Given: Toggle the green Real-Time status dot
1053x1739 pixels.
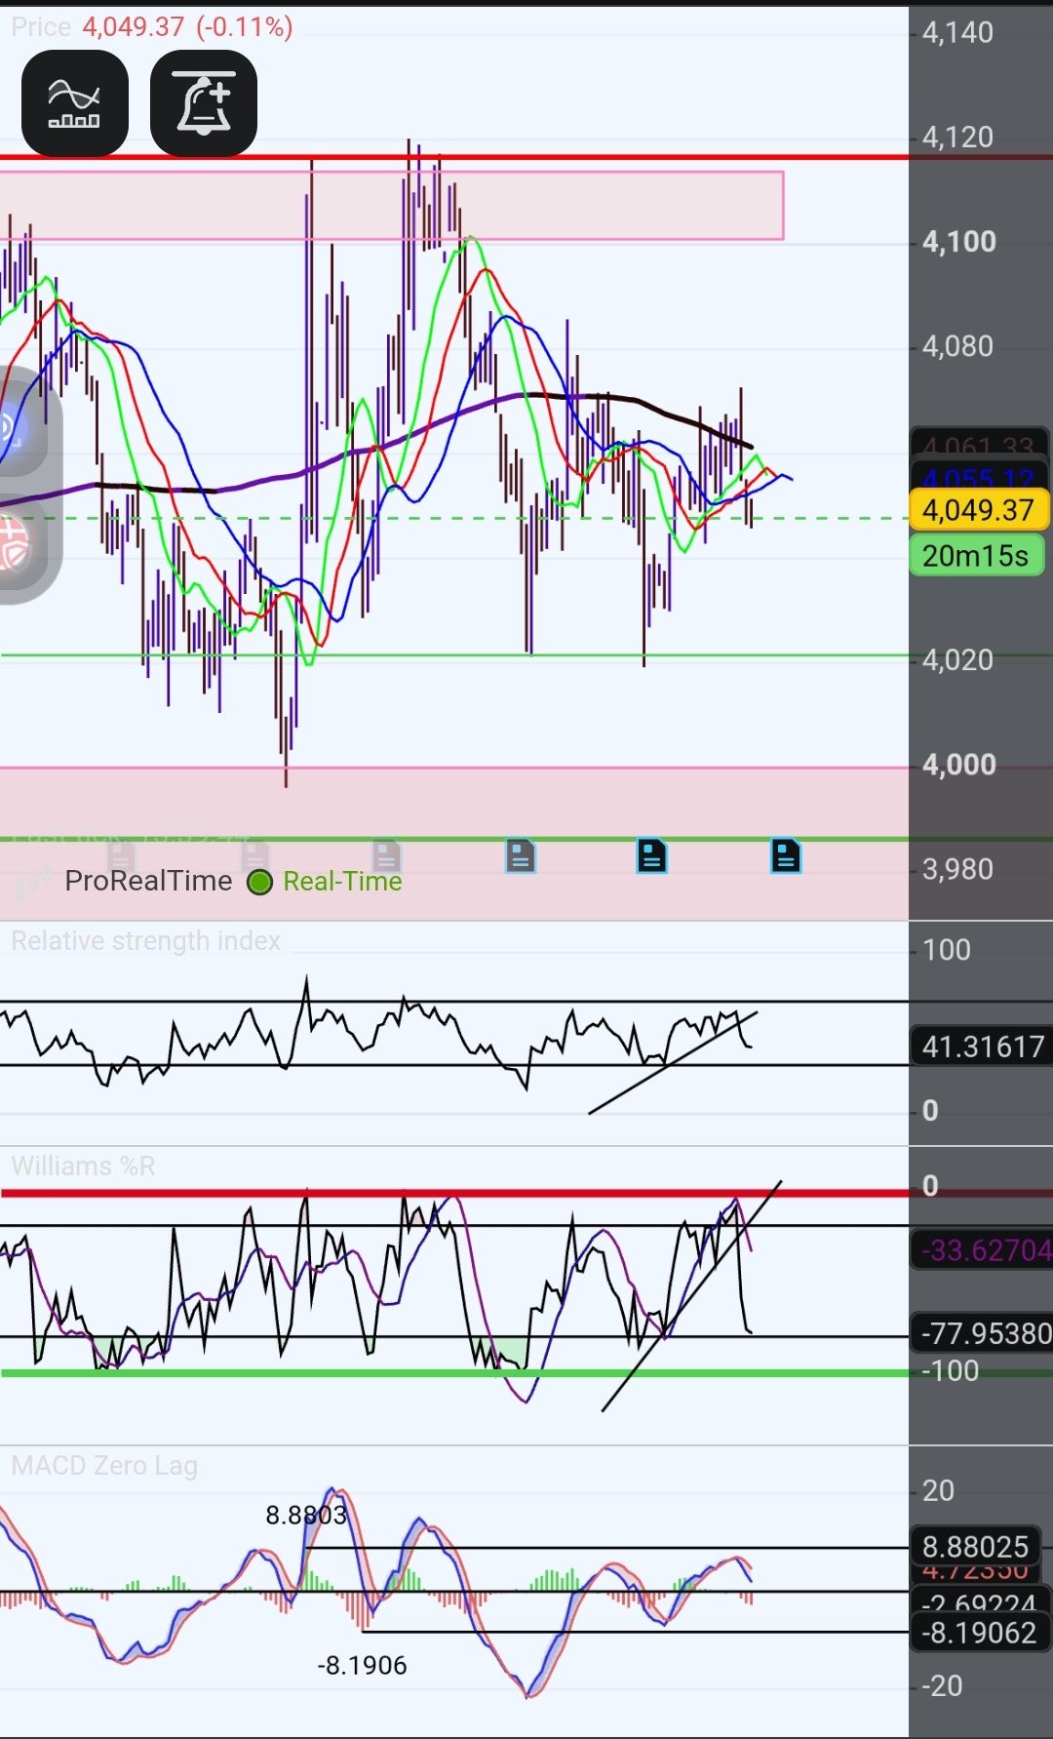Looking at the screenshot, I should click(x=259, y=883).
